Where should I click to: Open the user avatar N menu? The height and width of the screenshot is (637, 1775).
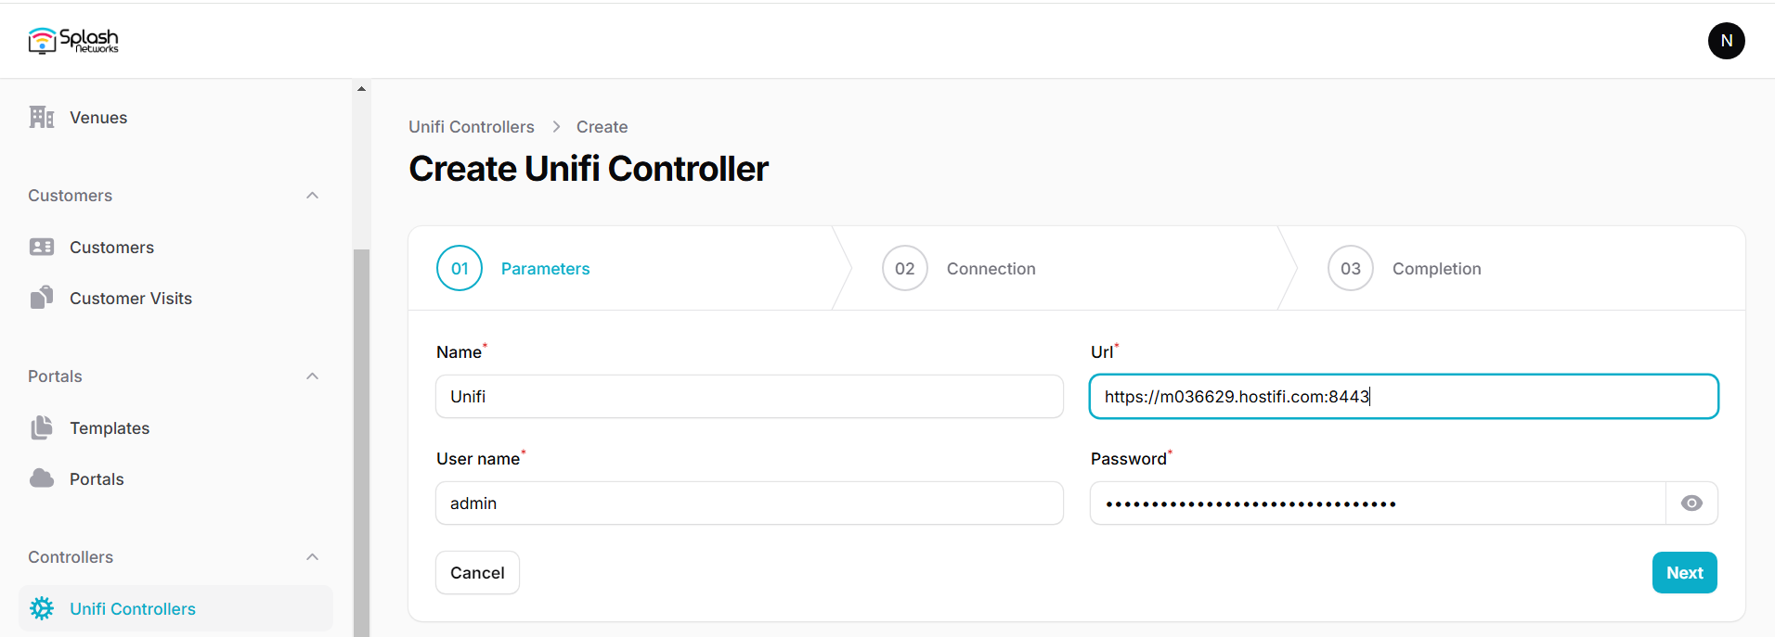1726,41
